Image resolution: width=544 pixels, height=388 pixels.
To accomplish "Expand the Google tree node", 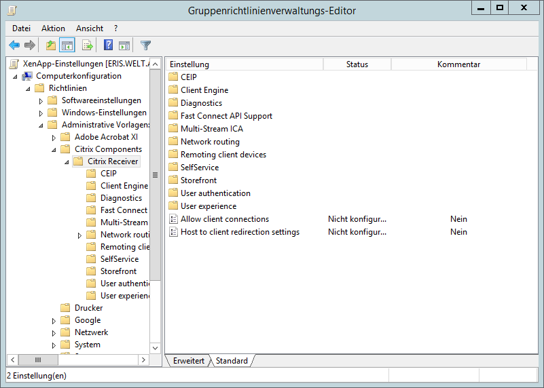I will (x=54, y=321).
